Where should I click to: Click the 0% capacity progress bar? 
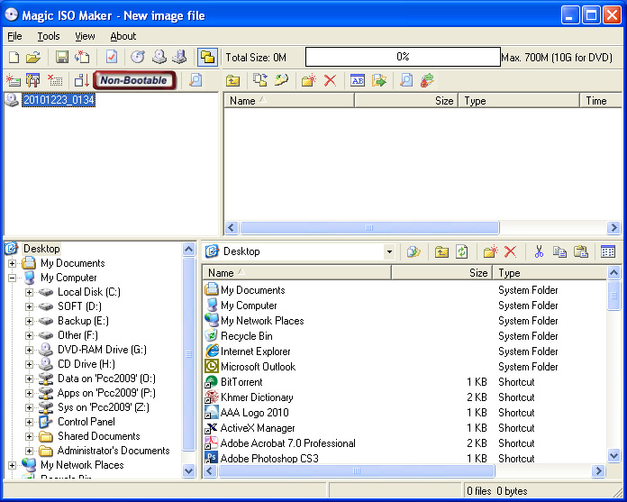(403, 57)
